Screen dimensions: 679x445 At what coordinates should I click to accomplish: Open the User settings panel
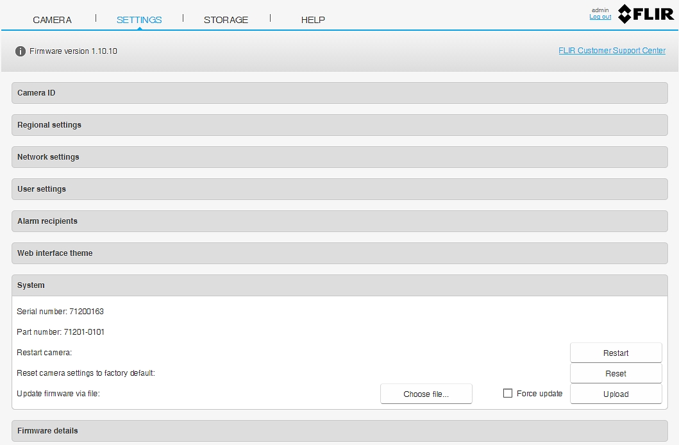[339, 189]
